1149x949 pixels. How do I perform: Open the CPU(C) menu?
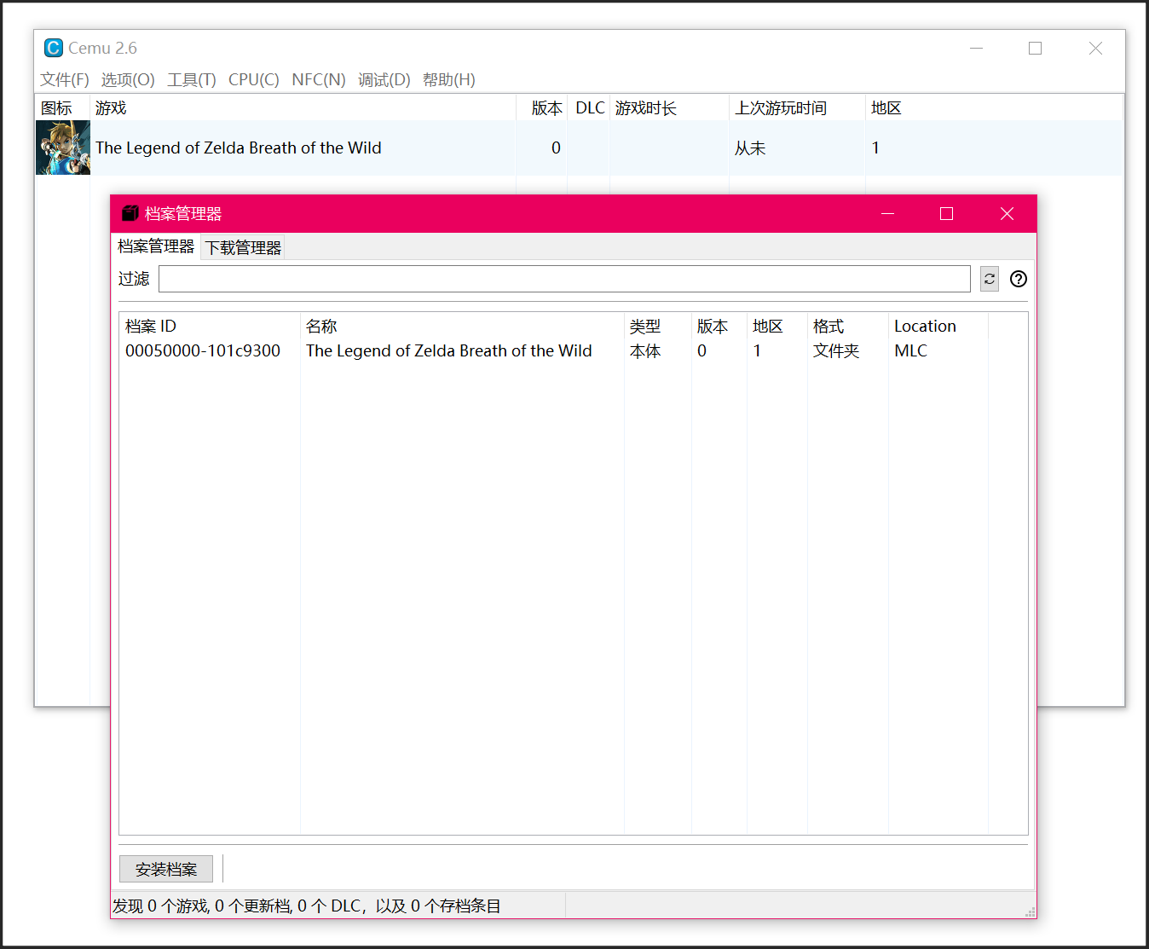click(x=253, y=79)
